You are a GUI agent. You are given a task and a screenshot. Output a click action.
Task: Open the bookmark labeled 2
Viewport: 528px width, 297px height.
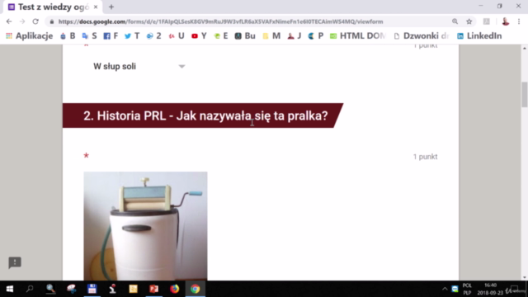click(154, 35)
